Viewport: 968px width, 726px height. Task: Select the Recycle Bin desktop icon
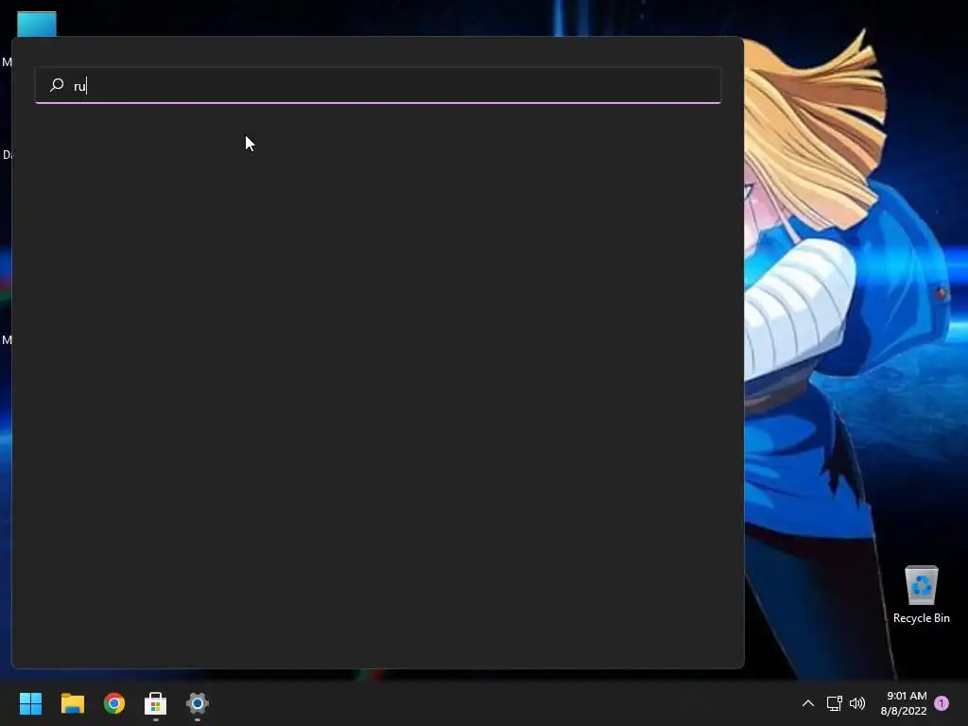tap(921, 585)
